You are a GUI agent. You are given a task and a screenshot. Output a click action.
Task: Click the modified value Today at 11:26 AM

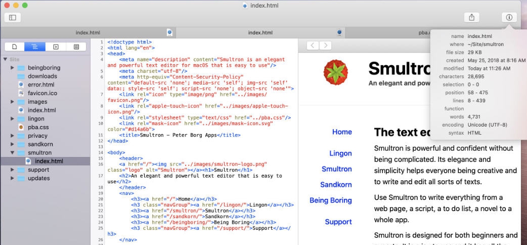pos(489,68)
